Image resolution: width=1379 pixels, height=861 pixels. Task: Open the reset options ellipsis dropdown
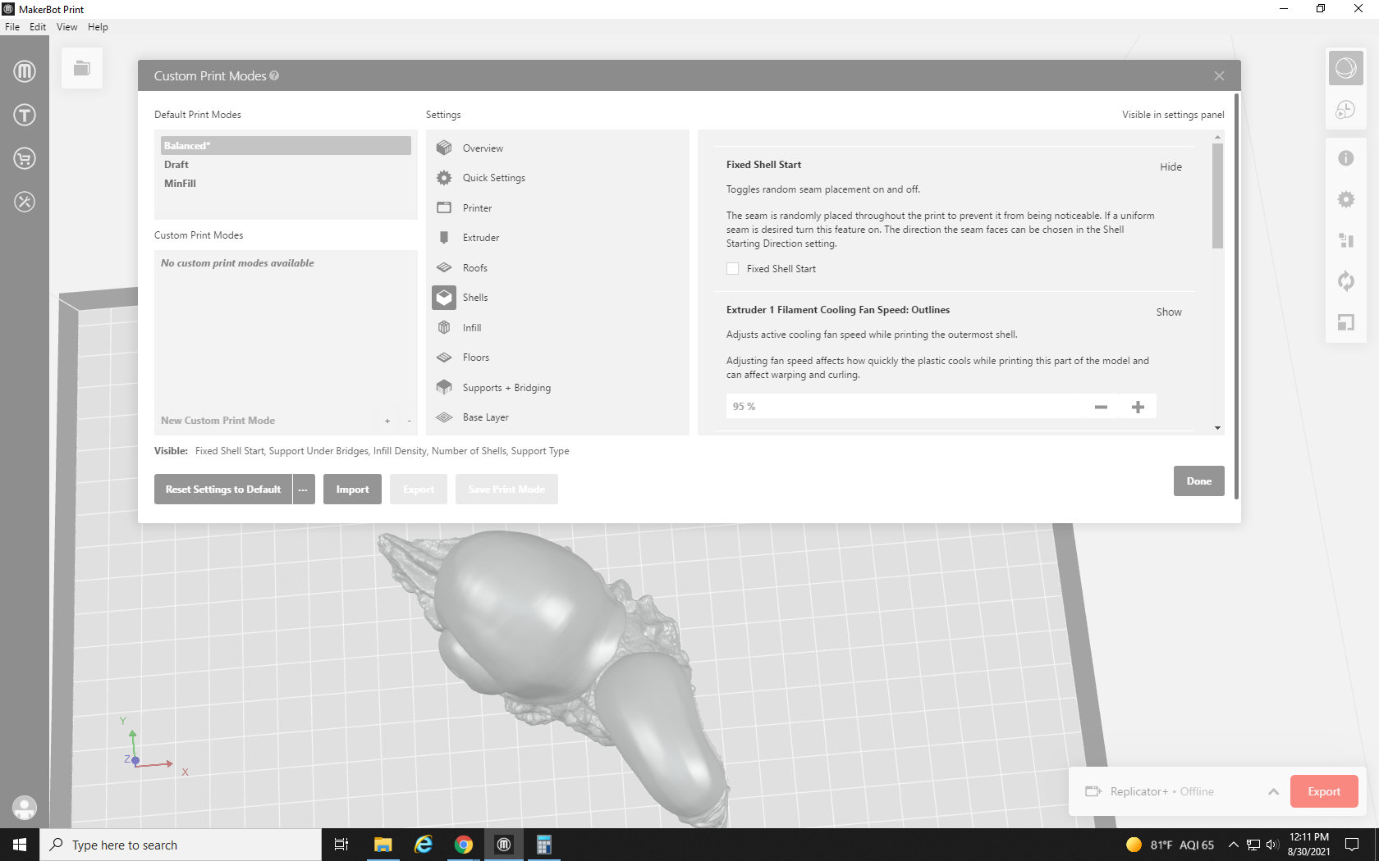304,490
